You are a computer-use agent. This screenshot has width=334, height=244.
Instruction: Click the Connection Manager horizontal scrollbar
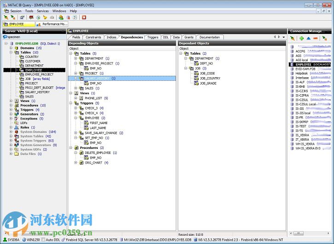(310, 233)
